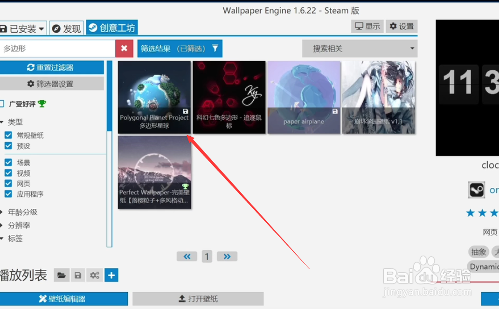The image size is (499, 309).
Task: Click the 抽象 tag
Action: 478,252
